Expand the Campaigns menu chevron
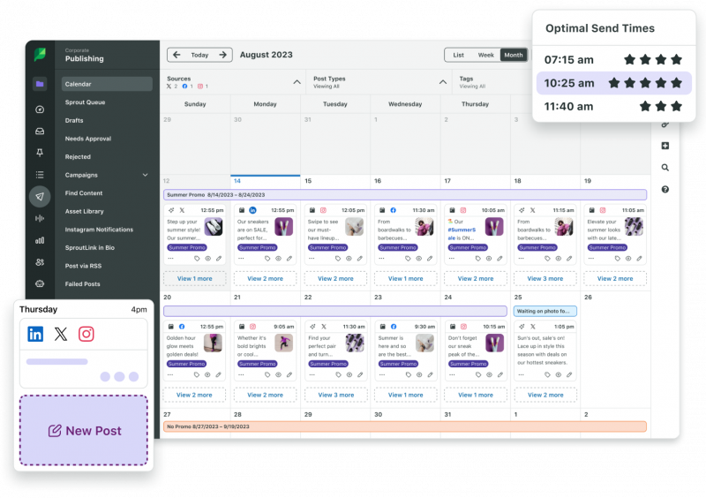The image size is (706, 498). [x=145, y=175]
